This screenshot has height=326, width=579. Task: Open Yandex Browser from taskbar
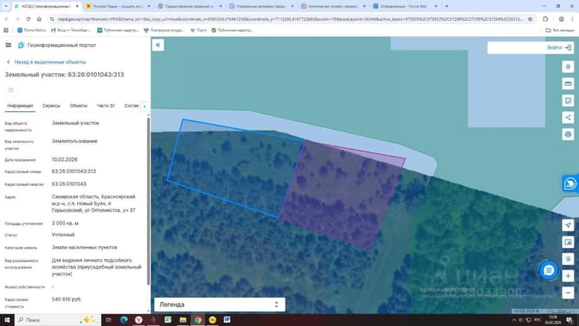click(138, 320)
